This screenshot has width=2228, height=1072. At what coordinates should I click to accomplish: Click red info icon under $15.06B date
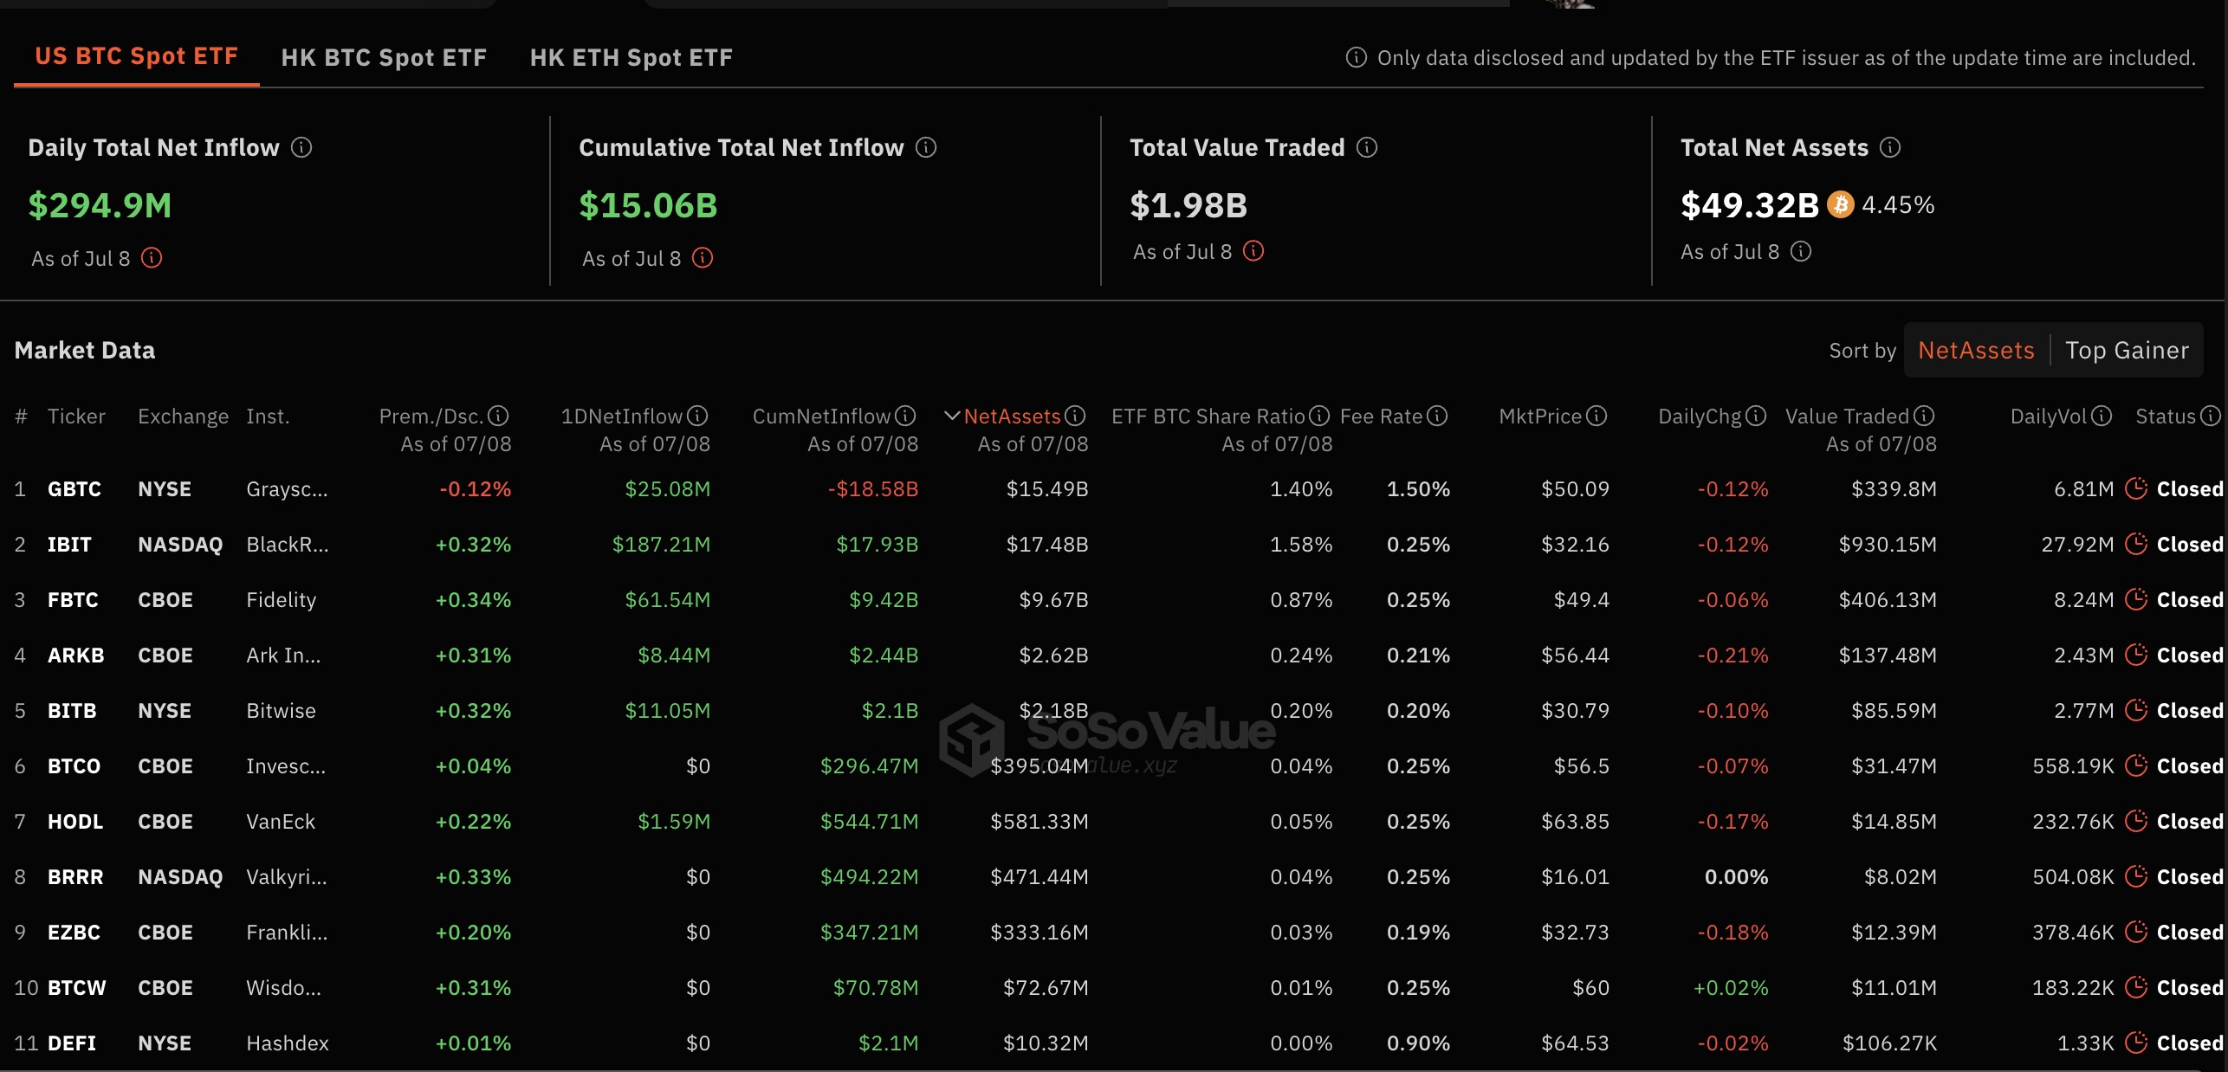pyautogui.click(x=703, y=258)
